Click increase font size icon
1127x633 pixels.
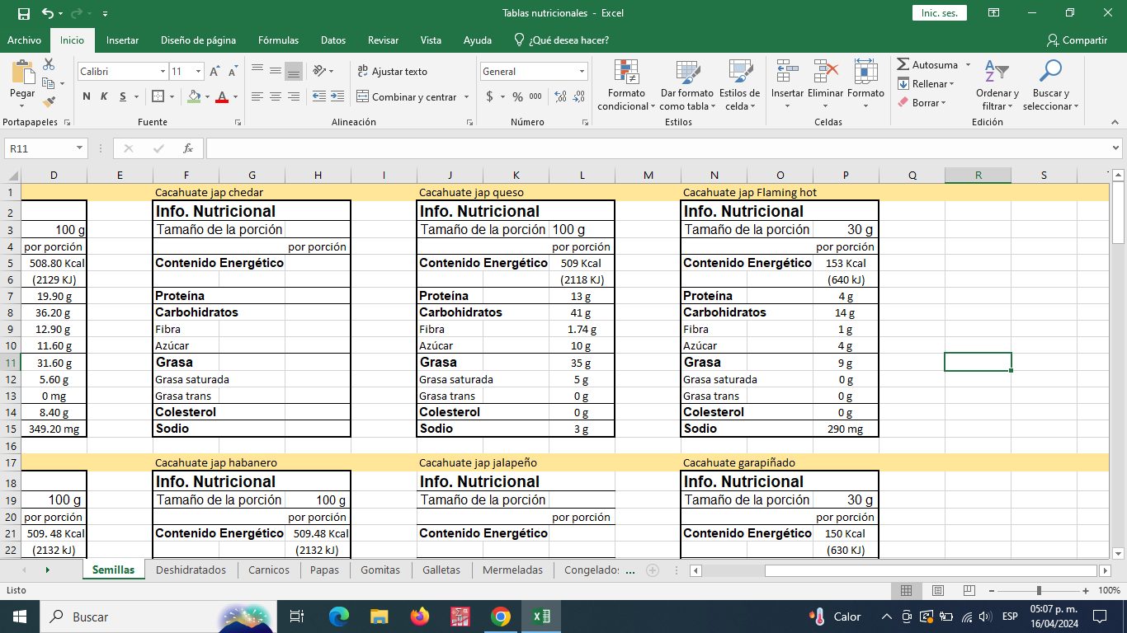(x=215, y=72)
